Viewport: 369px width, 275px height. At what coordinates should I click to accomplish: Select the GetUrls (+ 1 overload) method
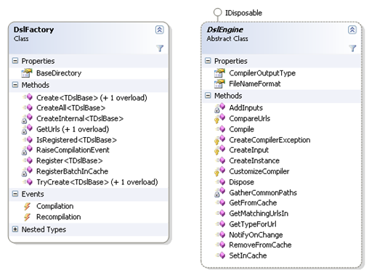[73, 129]
